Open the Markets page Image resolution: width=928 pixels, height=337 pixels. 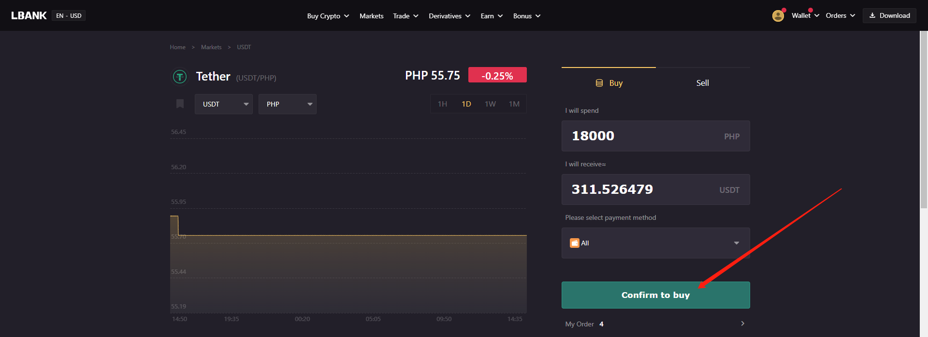tap(371, 16)
